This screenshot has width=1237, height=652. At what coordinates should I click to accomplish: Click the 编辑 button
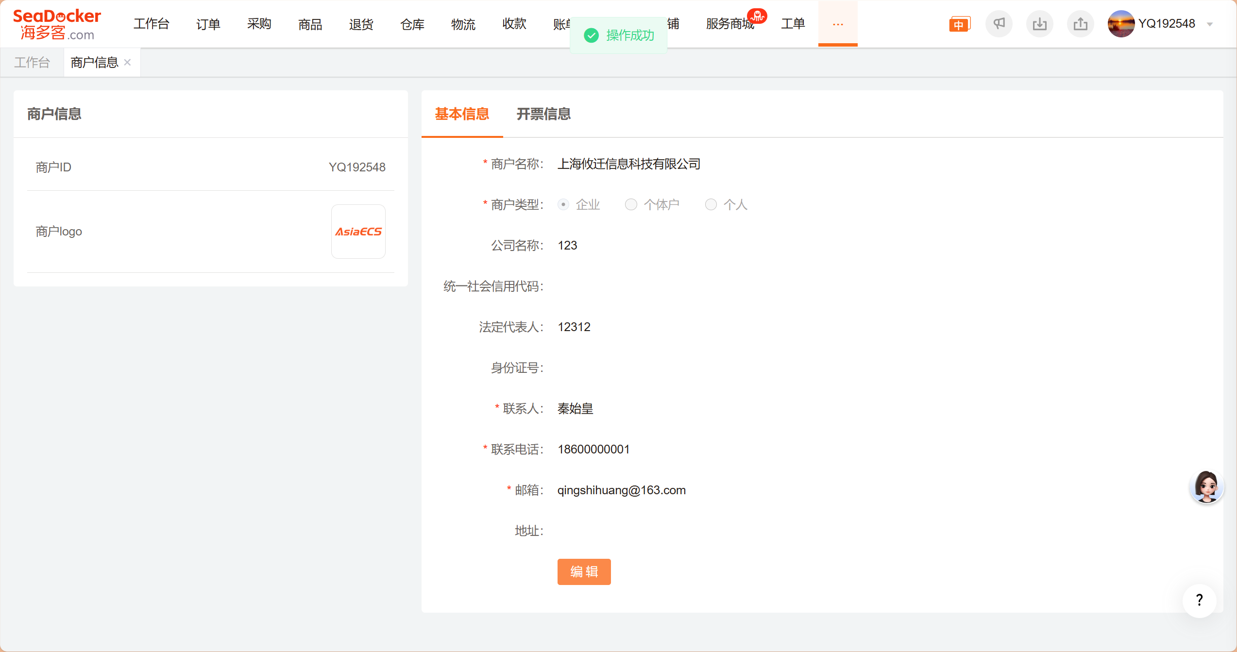[x=584, y=571]
